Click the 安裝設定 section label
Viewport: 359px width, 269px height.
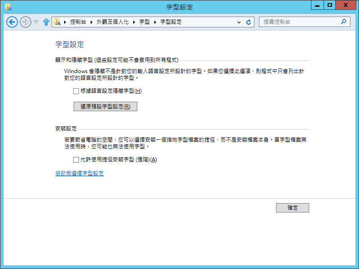(66, 129)
